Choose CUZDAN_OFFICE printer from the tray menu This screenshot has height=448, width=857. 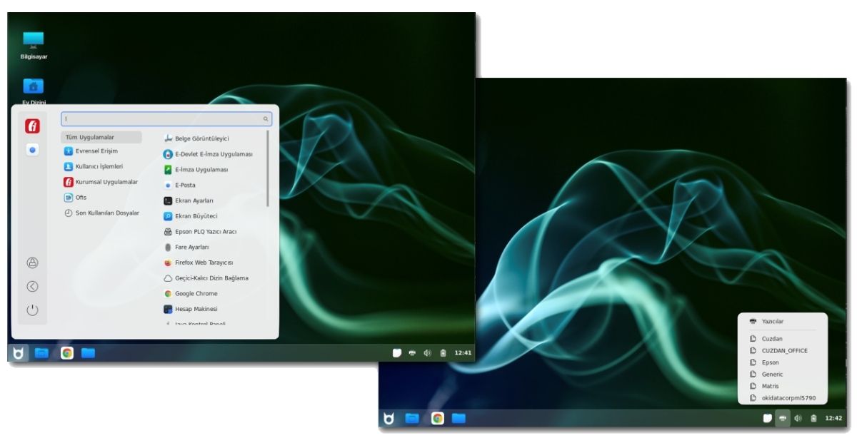(784, 350)
